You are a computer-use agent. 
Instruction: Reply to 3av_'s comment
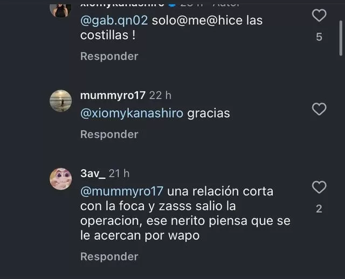[109, 256]
